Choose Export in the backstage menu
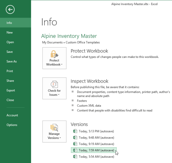The image size is (172, 163). pyautogui.click(x=11, y=90)
